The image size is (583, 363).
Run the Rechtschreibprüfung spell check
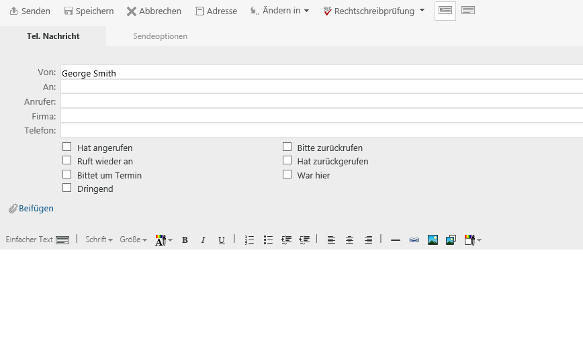tap(369, 11)
